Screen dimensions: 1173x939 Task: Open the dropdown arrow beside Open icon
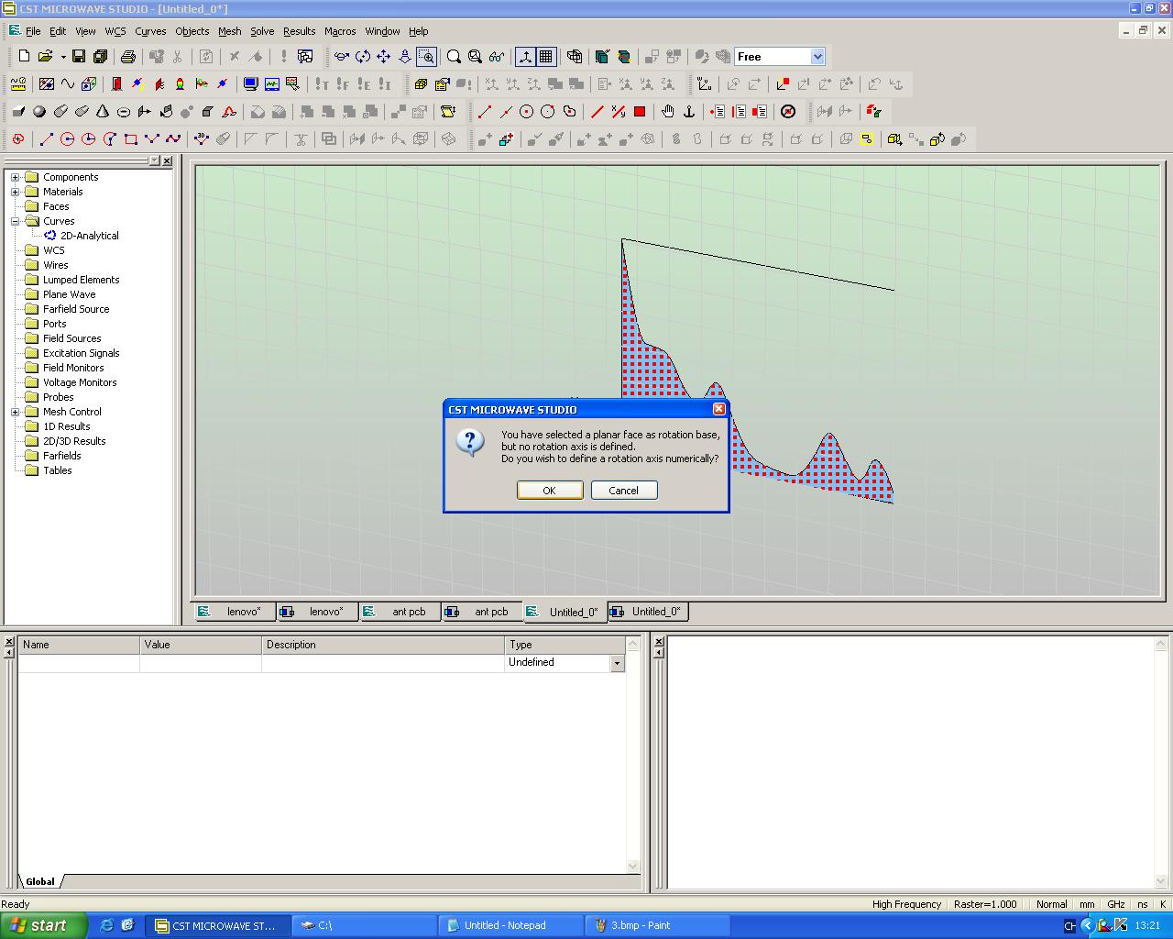(63, 57)
